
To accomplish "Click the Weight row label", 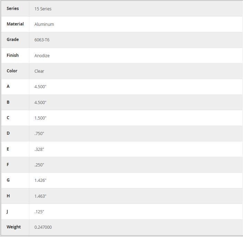I will [14, 227].
